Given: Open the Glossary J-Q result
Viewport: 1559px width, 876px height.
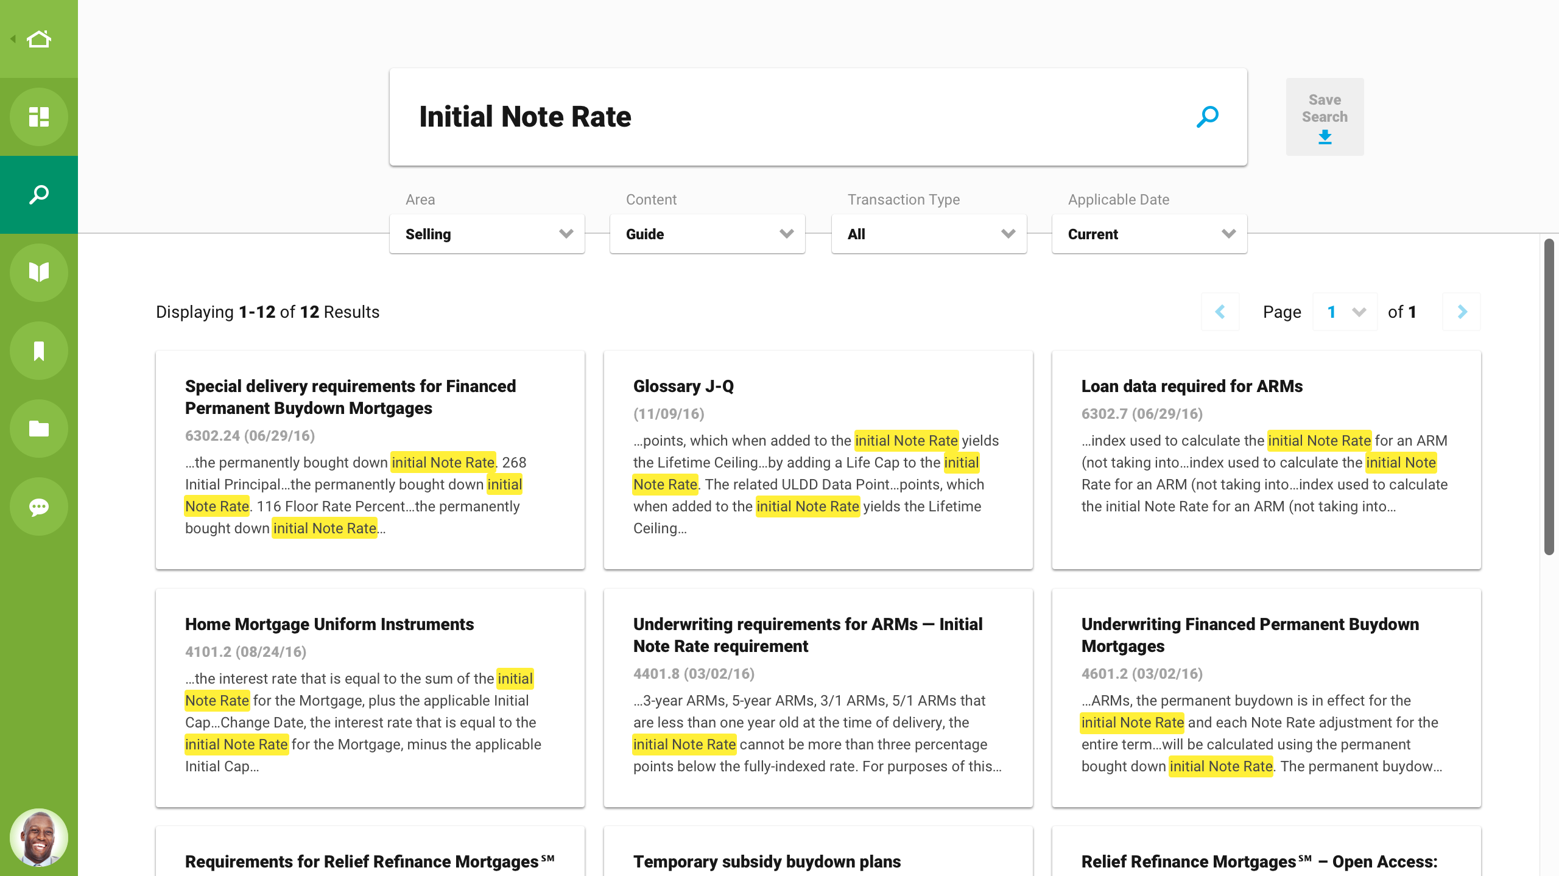Looking at the screenshot, I should point(683,387).
